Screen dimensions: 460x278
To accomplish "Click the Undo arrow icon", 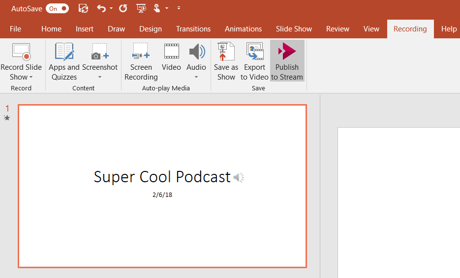I will pos(101,8).
